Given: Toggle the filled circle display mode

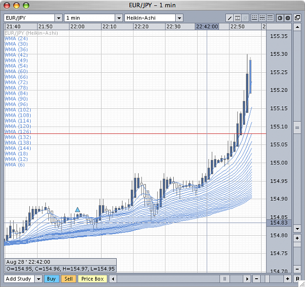Looking at the screenshot, I should (x=288, y=18).
